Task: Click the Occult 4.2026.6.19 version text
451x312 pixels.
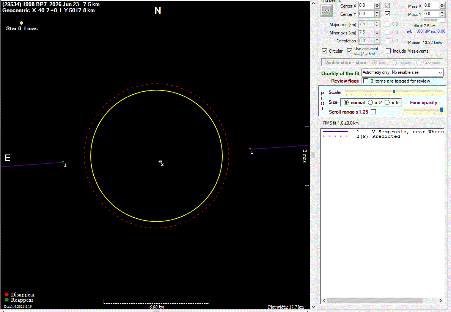Action: [x=17, y=307]
